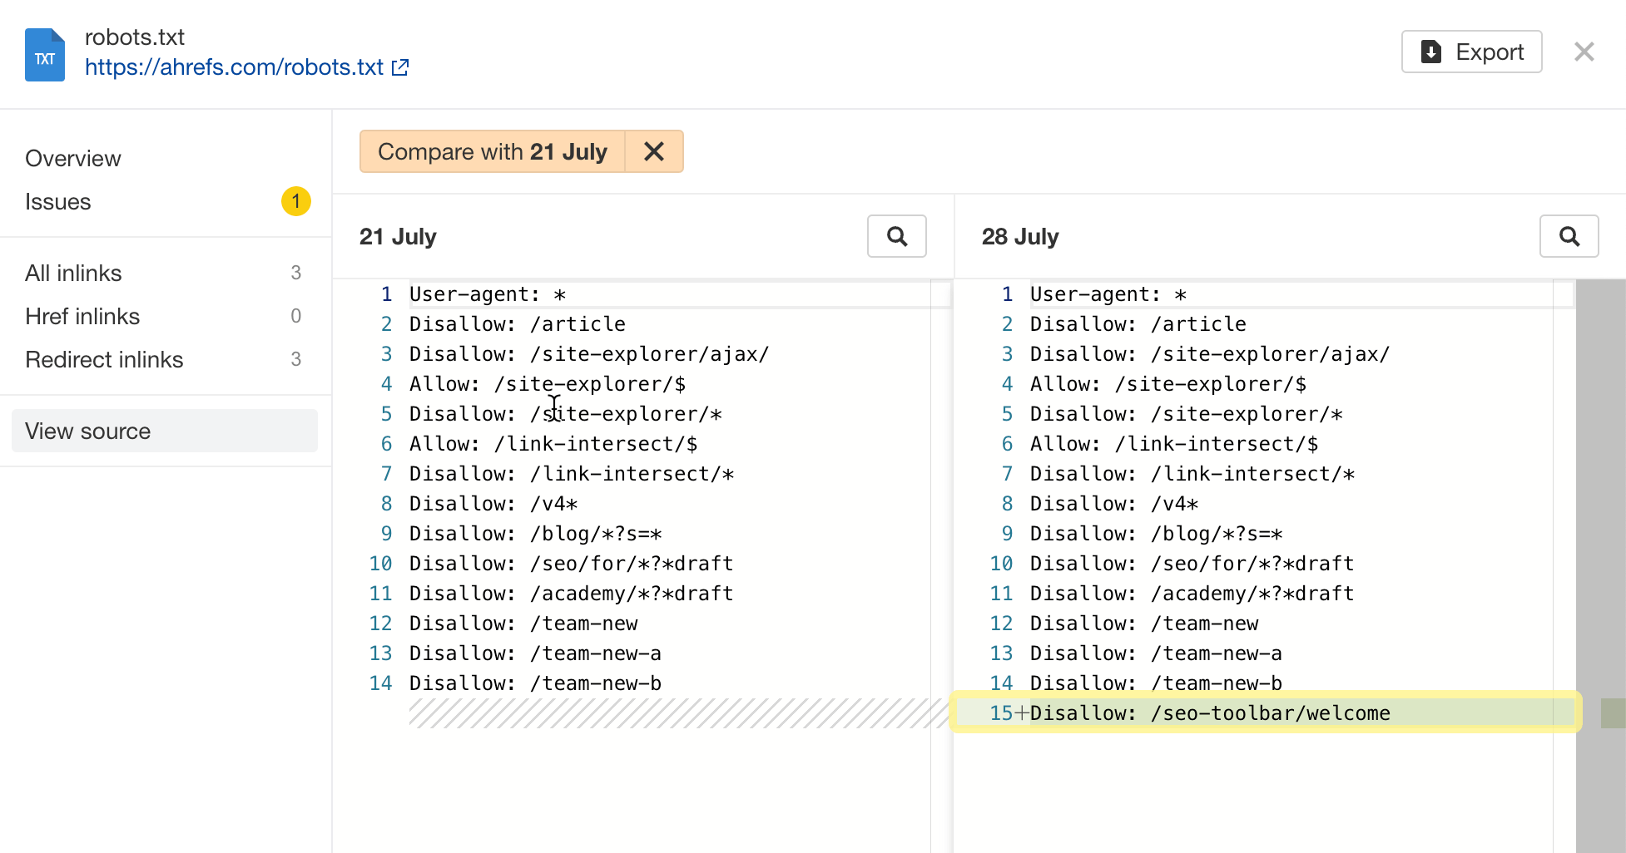Click the Issues notification badge

pyautogui.click(x=295, y=201)
